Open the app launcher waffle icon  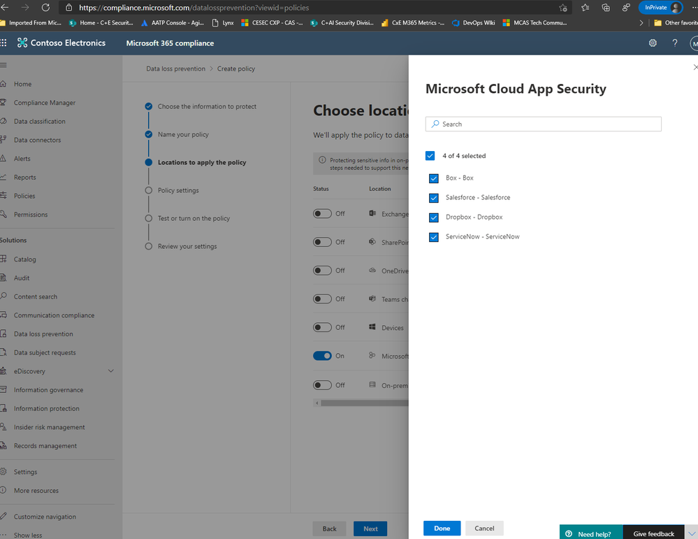(x=3, y=43)
